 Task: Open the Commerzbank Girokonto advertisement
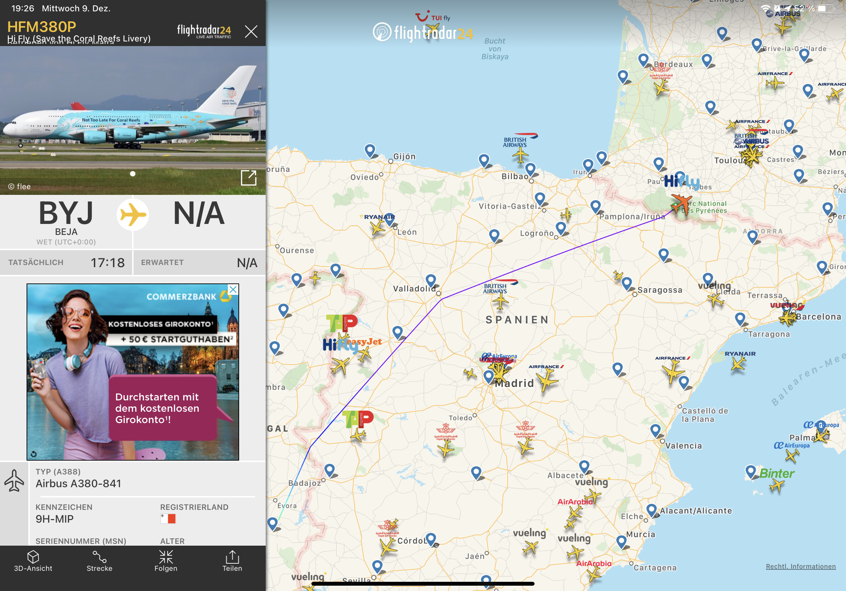click(132, 372)
